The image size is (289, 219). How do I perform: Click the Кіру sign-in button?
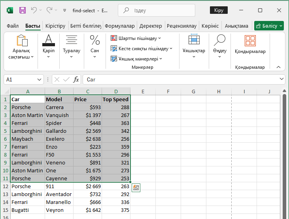(219, 10)
